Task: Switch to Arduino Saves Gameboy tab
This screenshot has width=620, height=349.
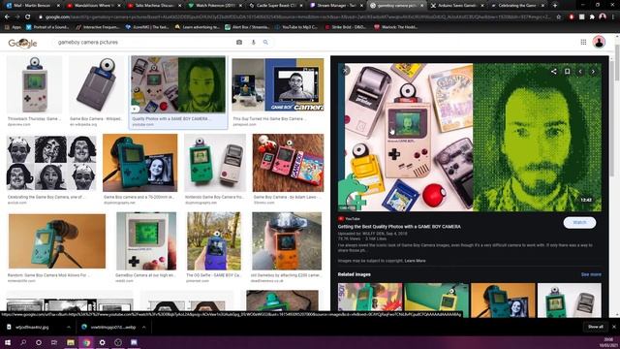Action: point(456,6)
